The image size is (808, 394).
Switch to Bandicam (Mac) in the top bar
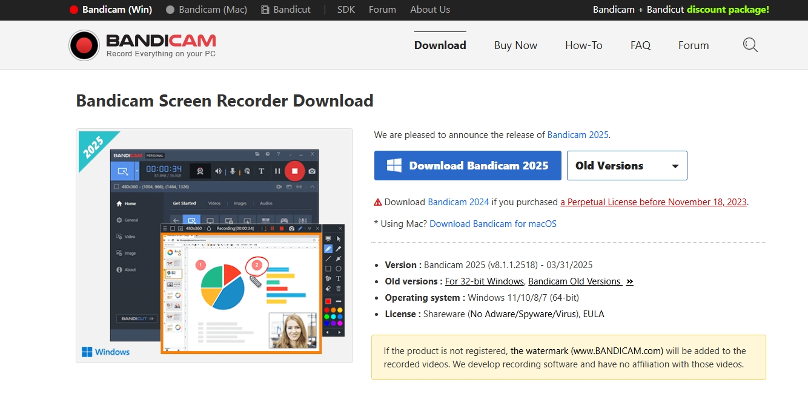[x=207, y=10]
